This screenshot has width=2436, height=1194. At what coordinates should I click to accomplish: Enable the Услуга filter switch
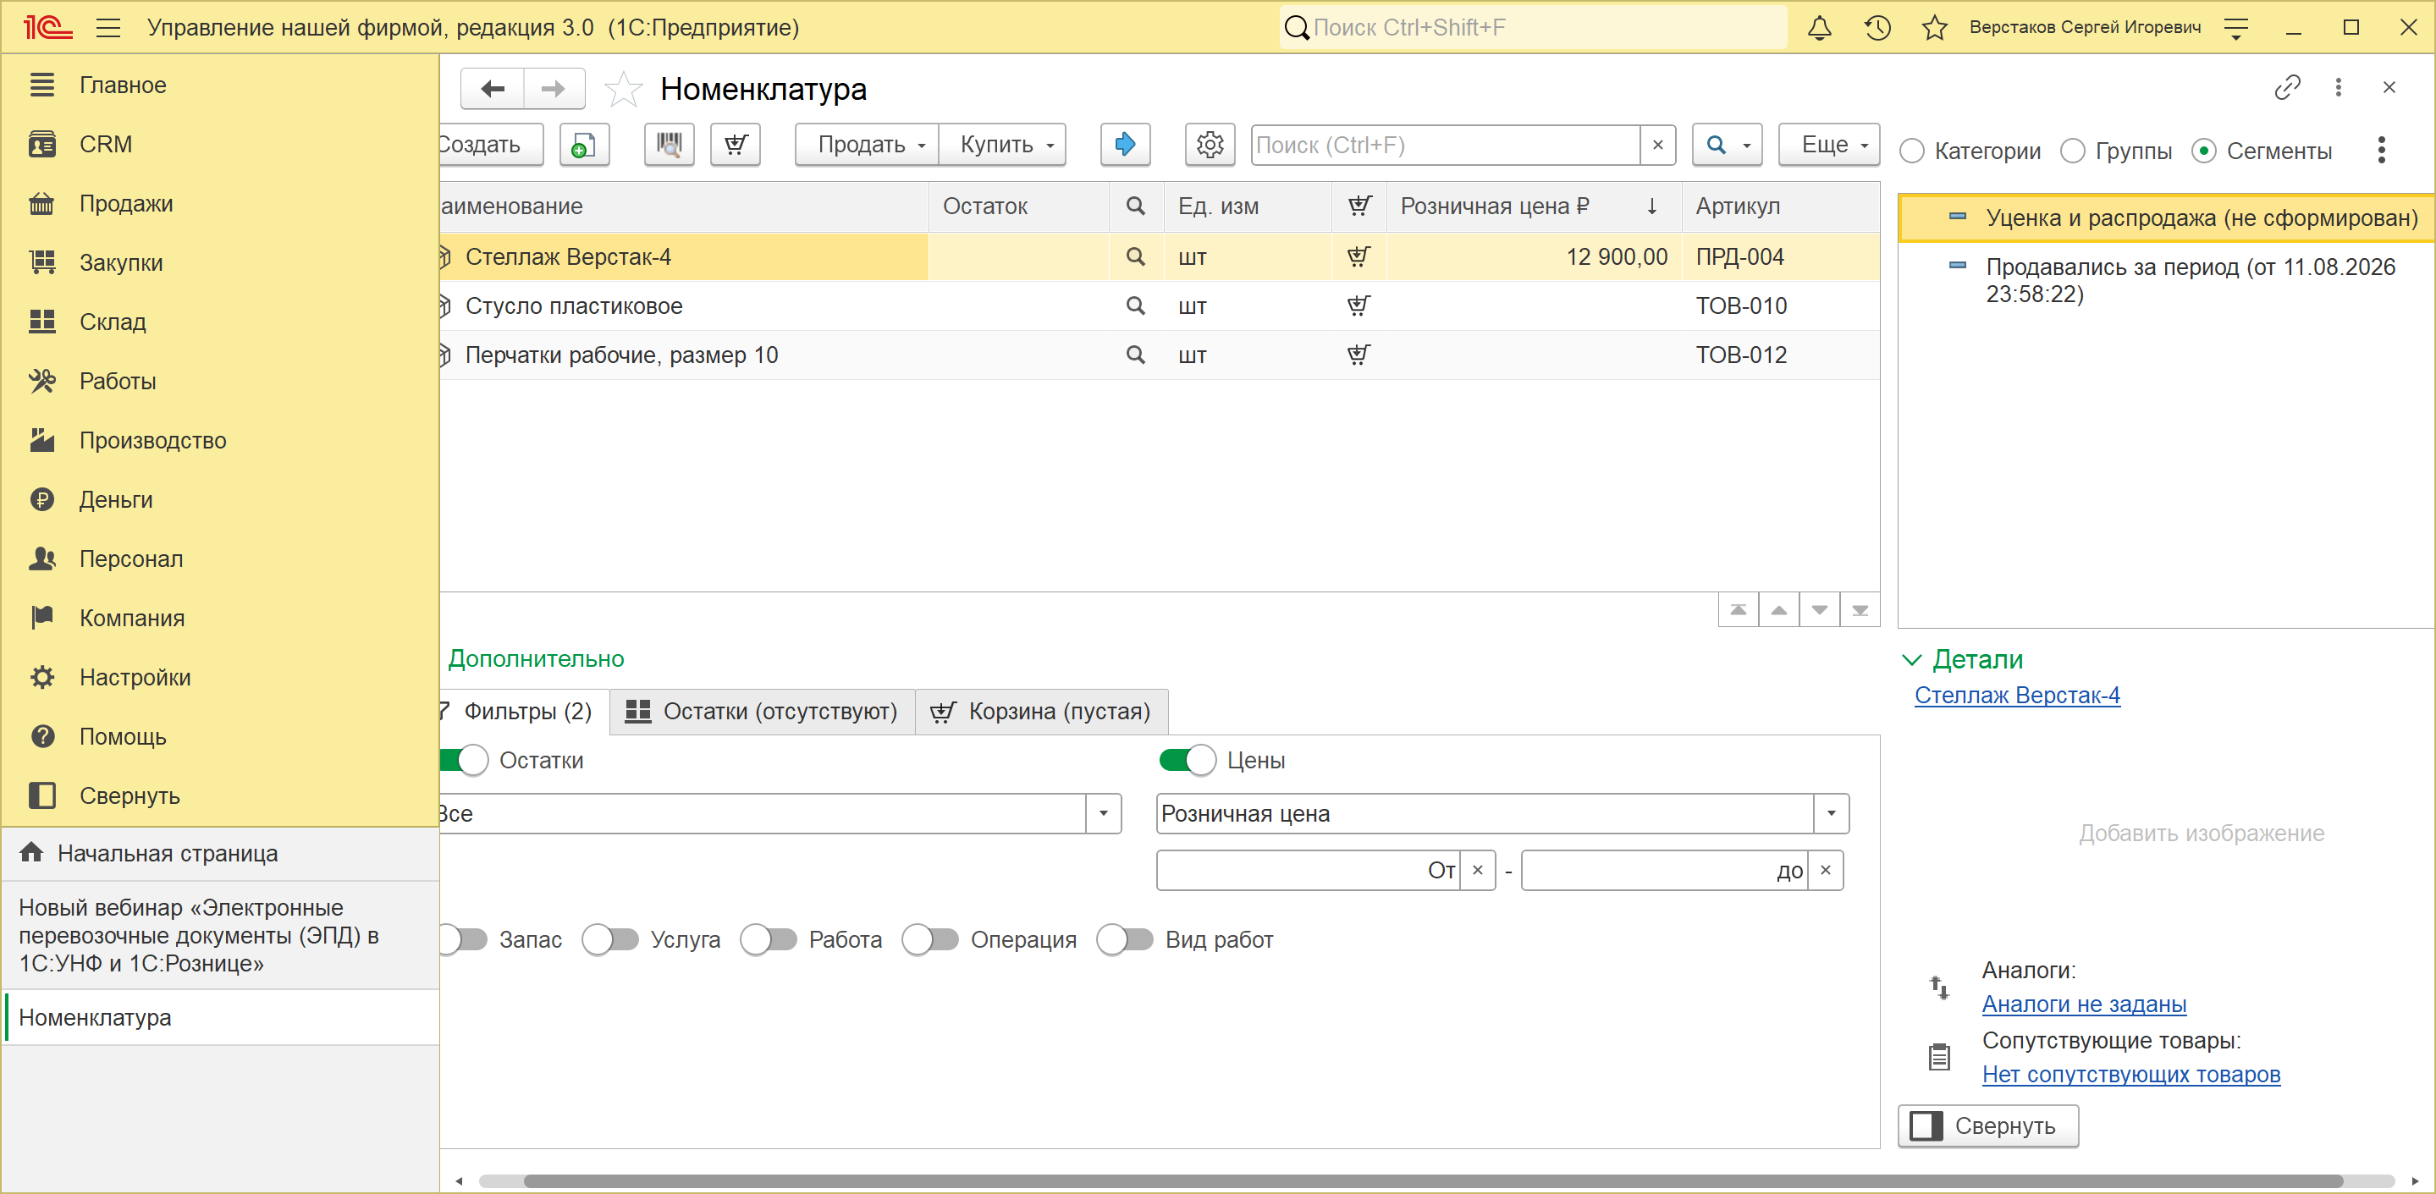pos(611,939)
